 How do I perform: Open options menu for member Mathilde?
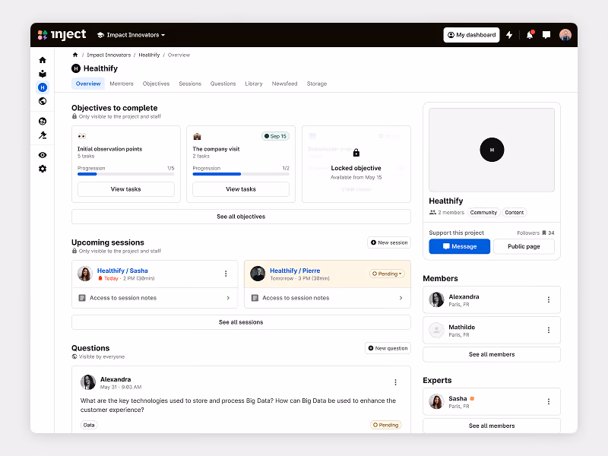click(548, 330)
